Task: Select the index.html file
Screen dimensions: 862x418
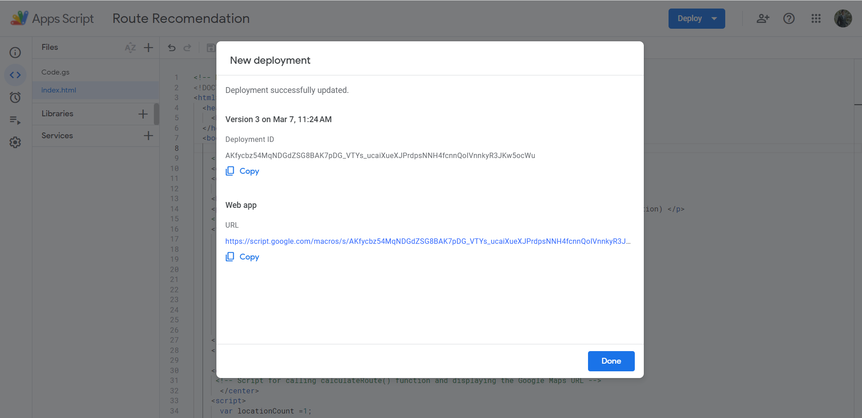Action: pos(96,90)
